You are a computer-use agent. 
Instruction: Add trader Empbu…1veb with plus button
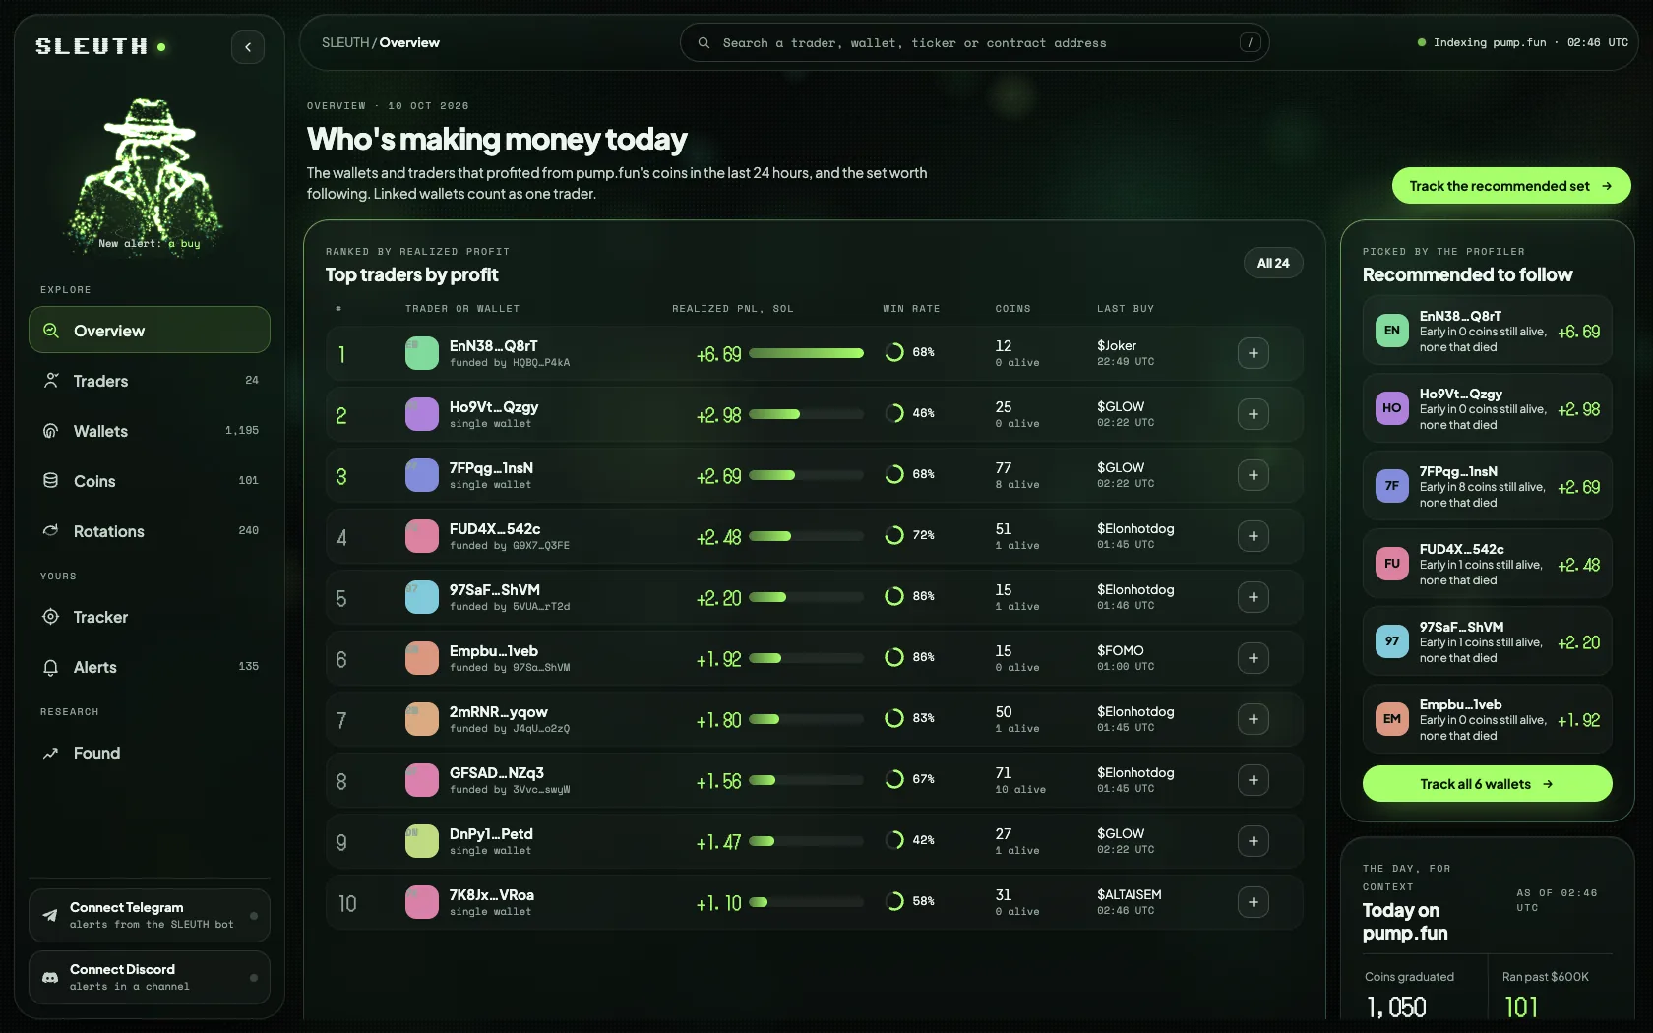point(1254,658)
